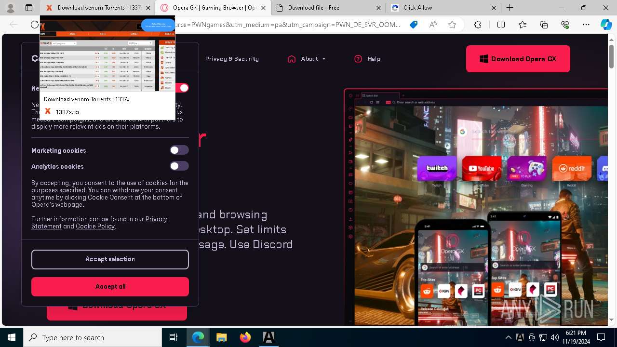Viewport: 617px width, 347px height.
Task: Toggle the Analytics cookies switch
Action: 179,166
